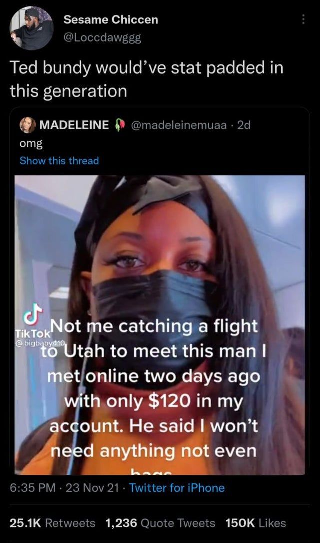Click the 23 Nov 21 date
The image size is (320, 543).
point(92,488)
